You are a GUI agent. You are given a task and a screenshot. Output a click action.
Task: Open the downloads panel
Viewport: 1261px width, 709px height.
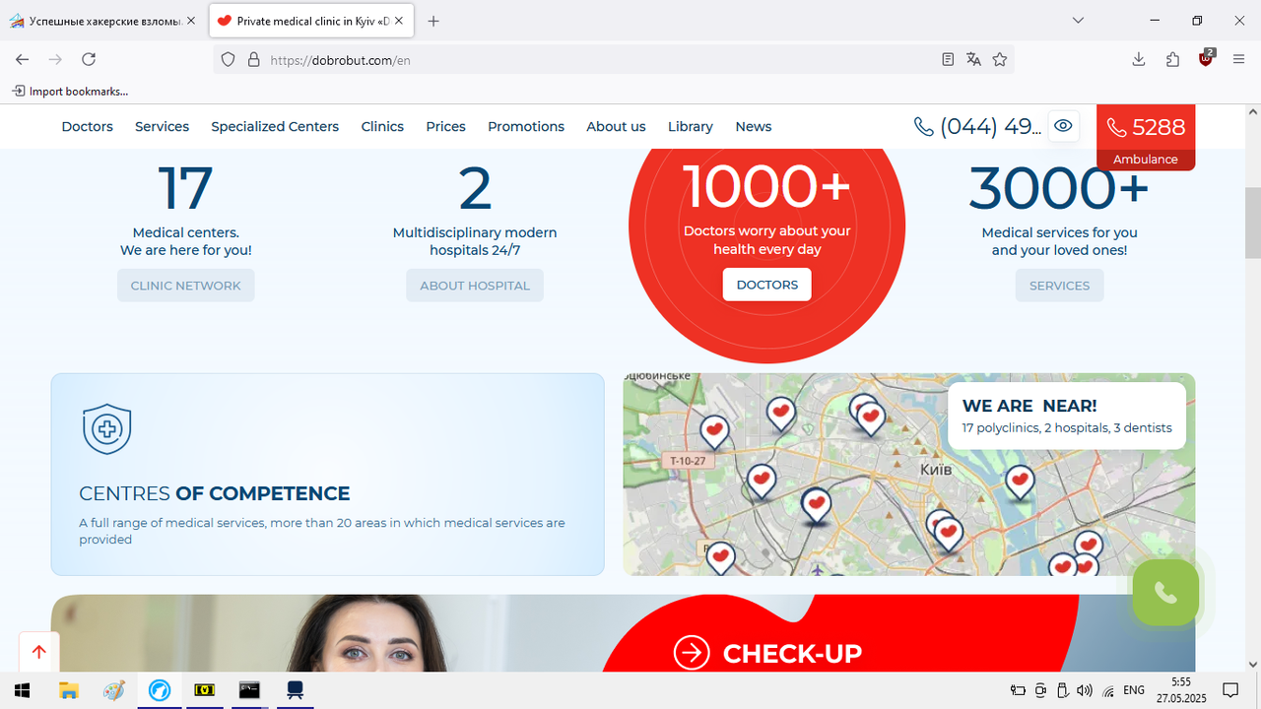[1139, 59]
